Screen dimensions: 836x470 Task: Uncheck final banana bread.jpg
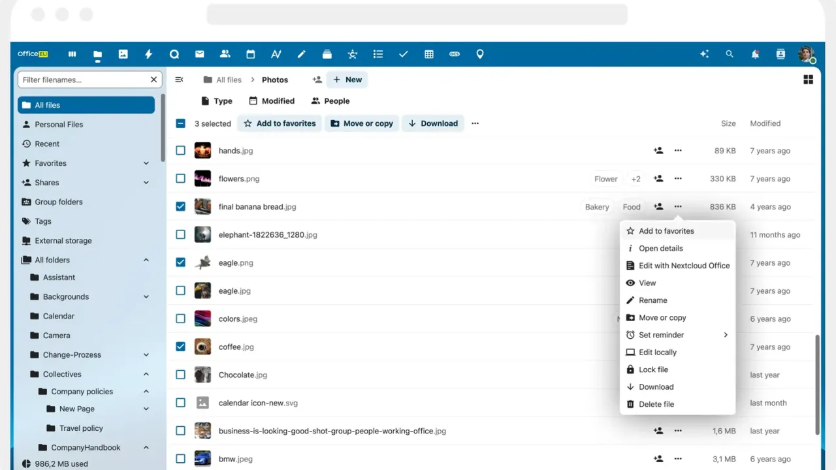pos(180,207)
